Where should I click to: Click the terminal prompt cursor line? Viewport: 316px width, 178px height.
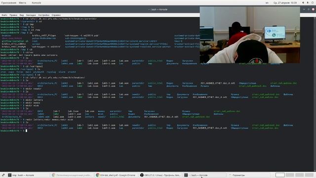point(14,131)
